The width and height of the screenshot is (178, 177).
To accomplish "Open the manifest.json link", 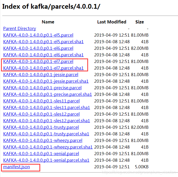I will (x=17, y=167).
